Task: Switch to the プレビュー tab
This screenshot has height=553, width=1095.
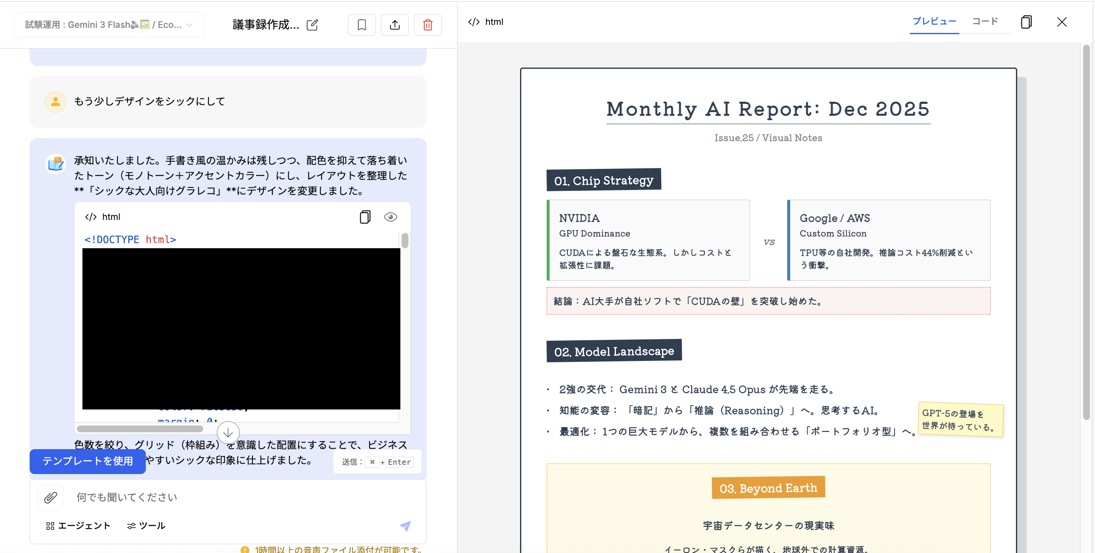Action: click(x=934, y=22)
